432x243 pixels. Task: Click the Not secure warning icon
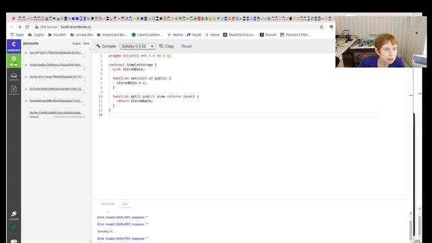(36, 27)
